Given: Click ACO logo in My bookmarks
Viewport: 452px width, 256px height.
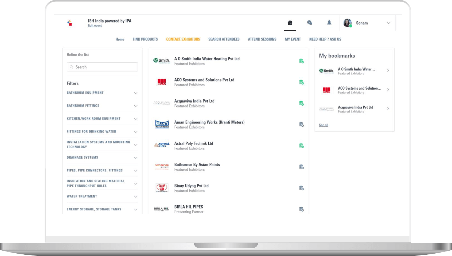Looking at the screenshot, I should click(x=326, y=90).
